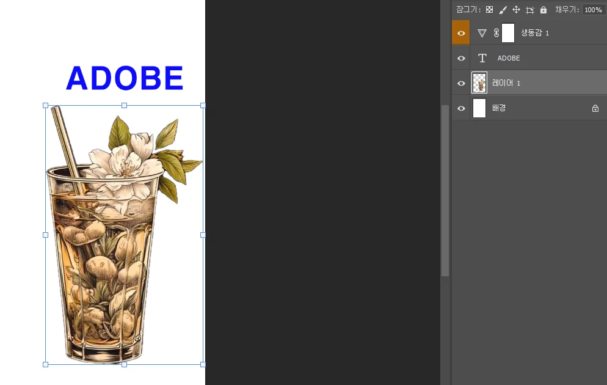Image resolution: width=607 pixels, height=385 pixels.
Task: Click the top-left transform handle
Action: pos(46,105)
